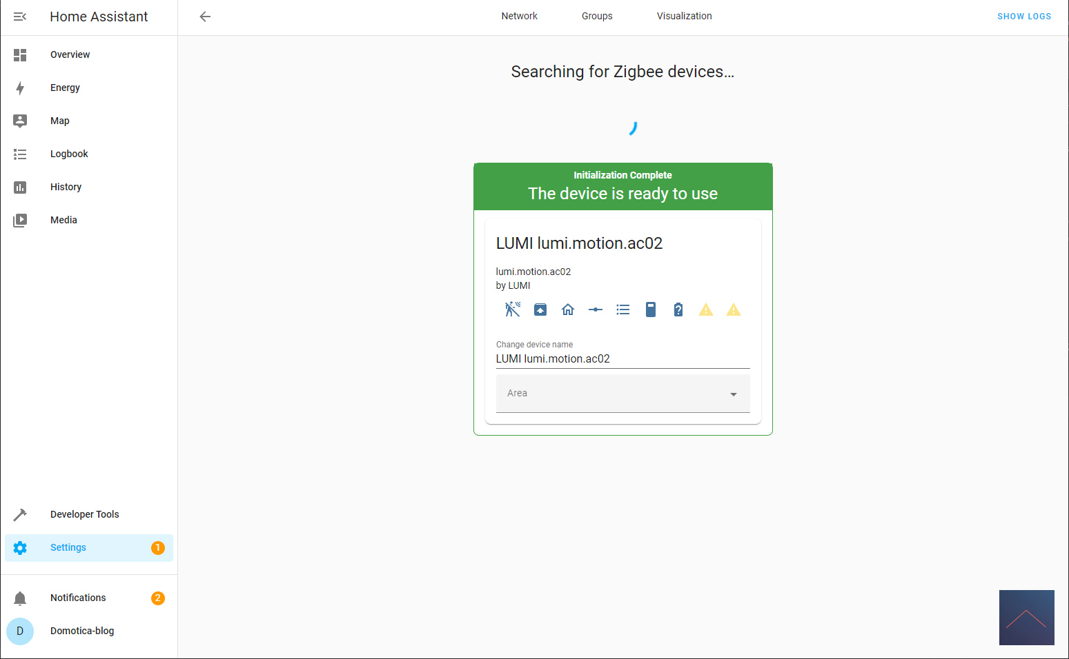
Task: Click the home entity icon
Action: coord(568,310)
